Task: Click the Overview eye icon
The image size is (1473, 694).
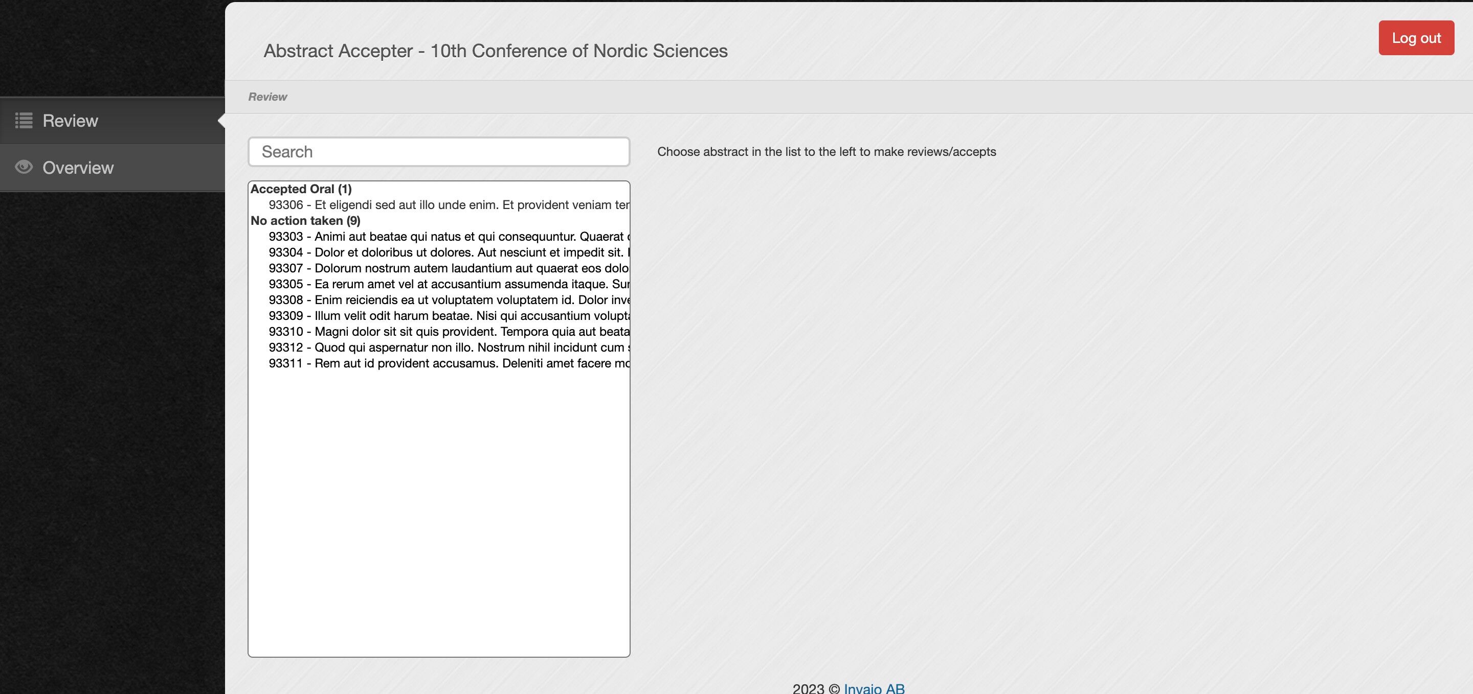Action: [24, 167]
